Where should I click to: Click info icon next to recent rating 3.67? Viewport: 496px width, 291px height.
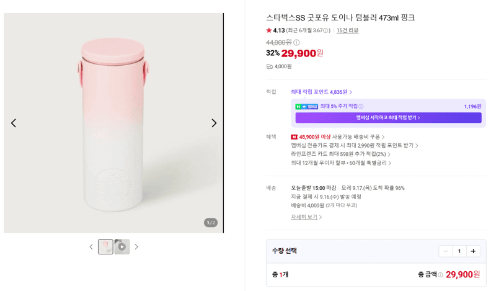tap(325, 30)
